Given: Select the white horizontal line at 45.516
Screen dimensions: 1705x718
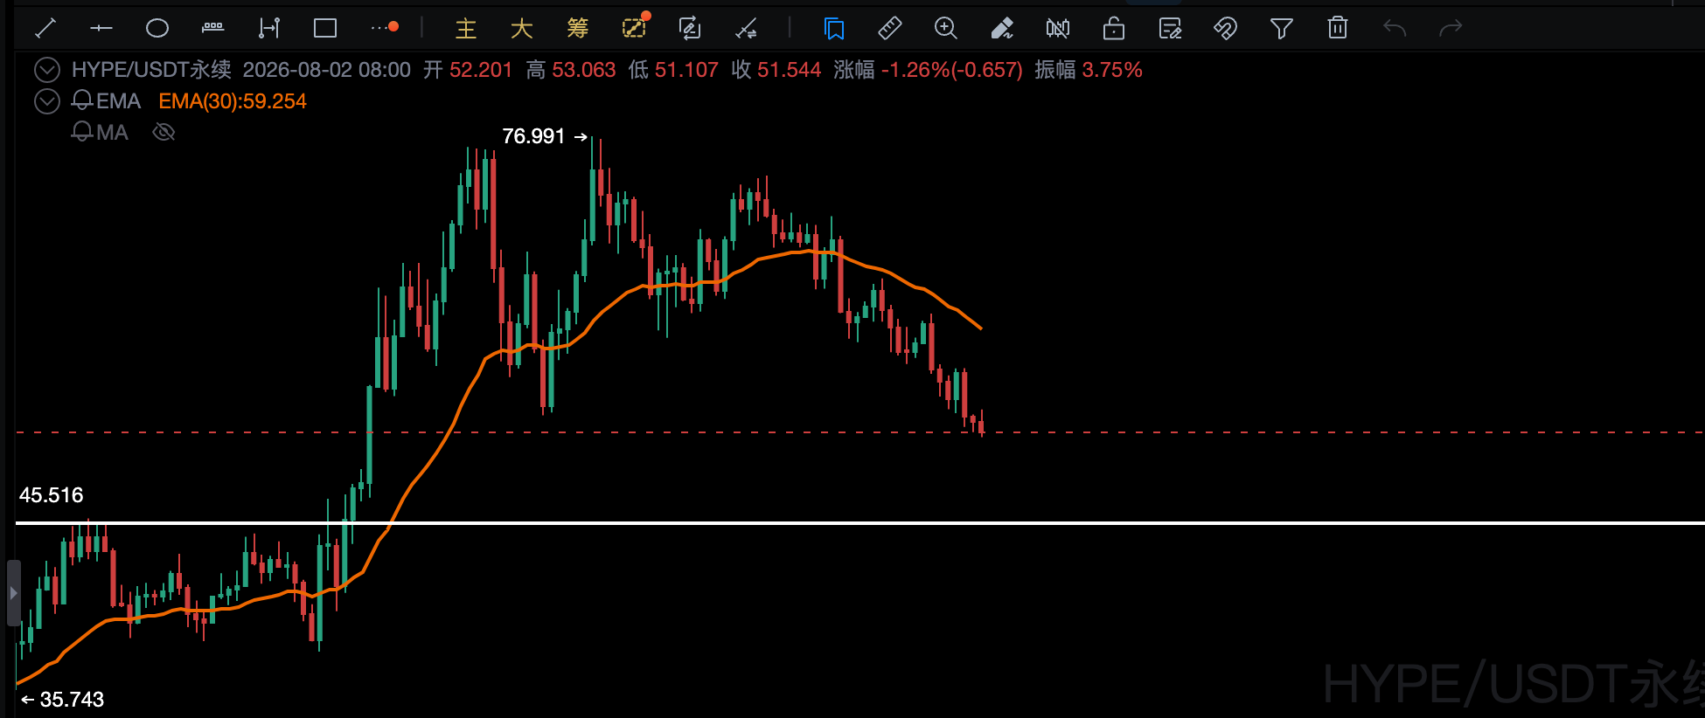Looking at the screenshot, I should (x=860, y=523).
